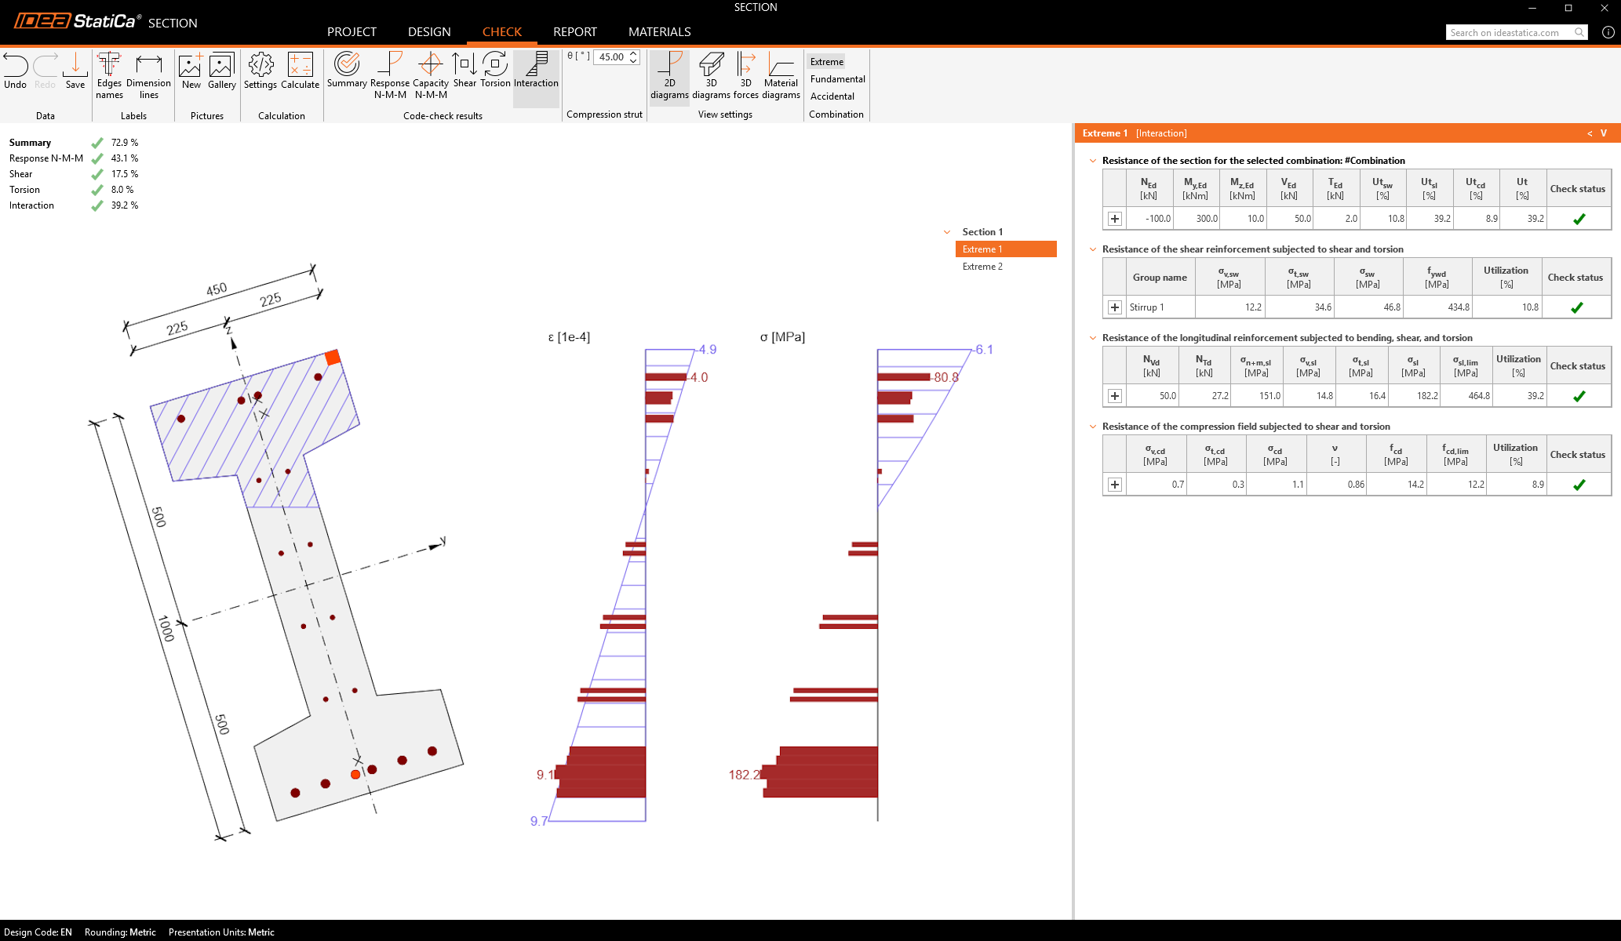The image size is (1621, 941).
Task: Expand the Stirrup 1 row details
Action: tap(1115, 307)
